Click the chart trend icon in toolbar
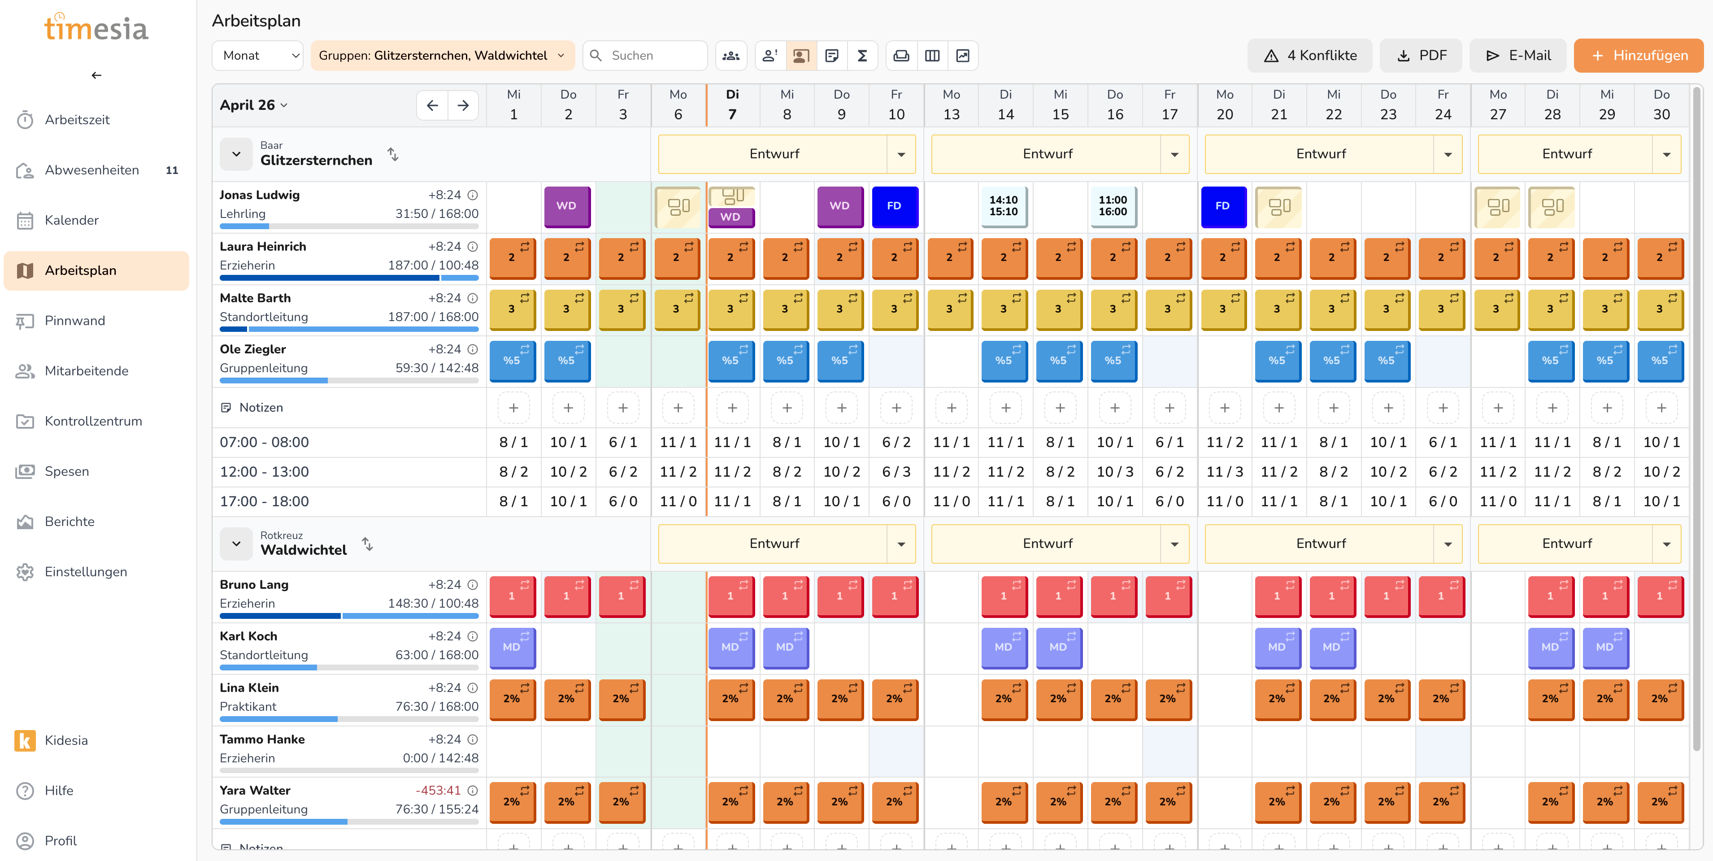The height and width of the screenshot is (861, 1713). click(962, 56)
